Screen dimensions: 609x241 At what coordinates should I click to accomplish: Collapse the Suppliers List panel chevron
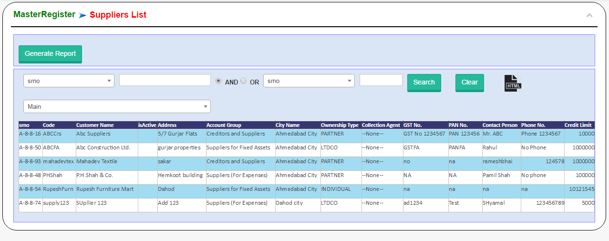[x=589, y=15]
